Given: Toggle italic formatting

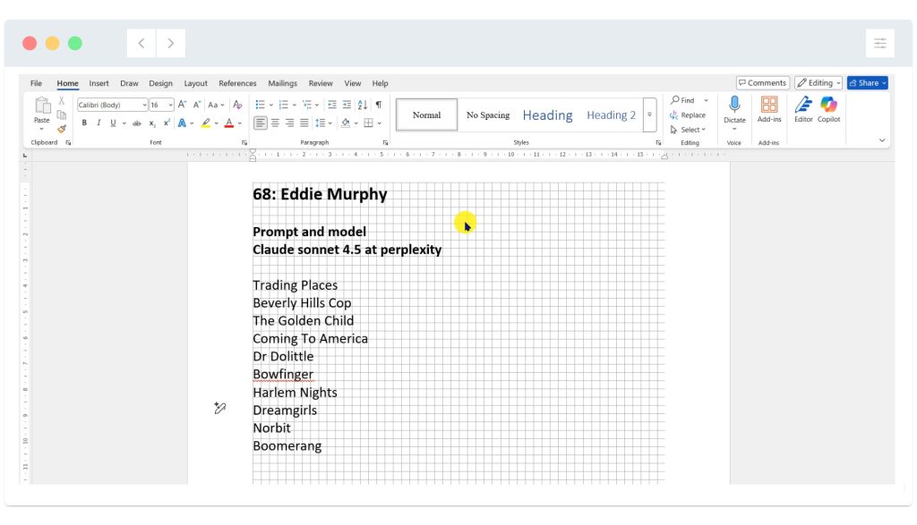Looking at the screenshot, I should click(99, 123).
